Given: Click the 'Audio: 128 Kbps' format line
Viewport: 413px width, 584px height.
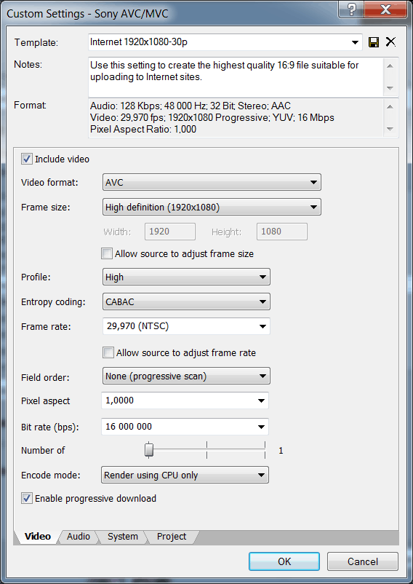Looking at the screenshot, I should pyautogui.click(x=191, y=106).
